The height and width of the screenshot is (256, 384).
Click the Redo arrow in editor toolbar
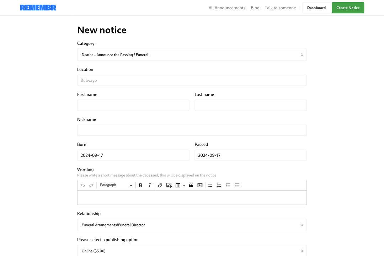[91, 185]
